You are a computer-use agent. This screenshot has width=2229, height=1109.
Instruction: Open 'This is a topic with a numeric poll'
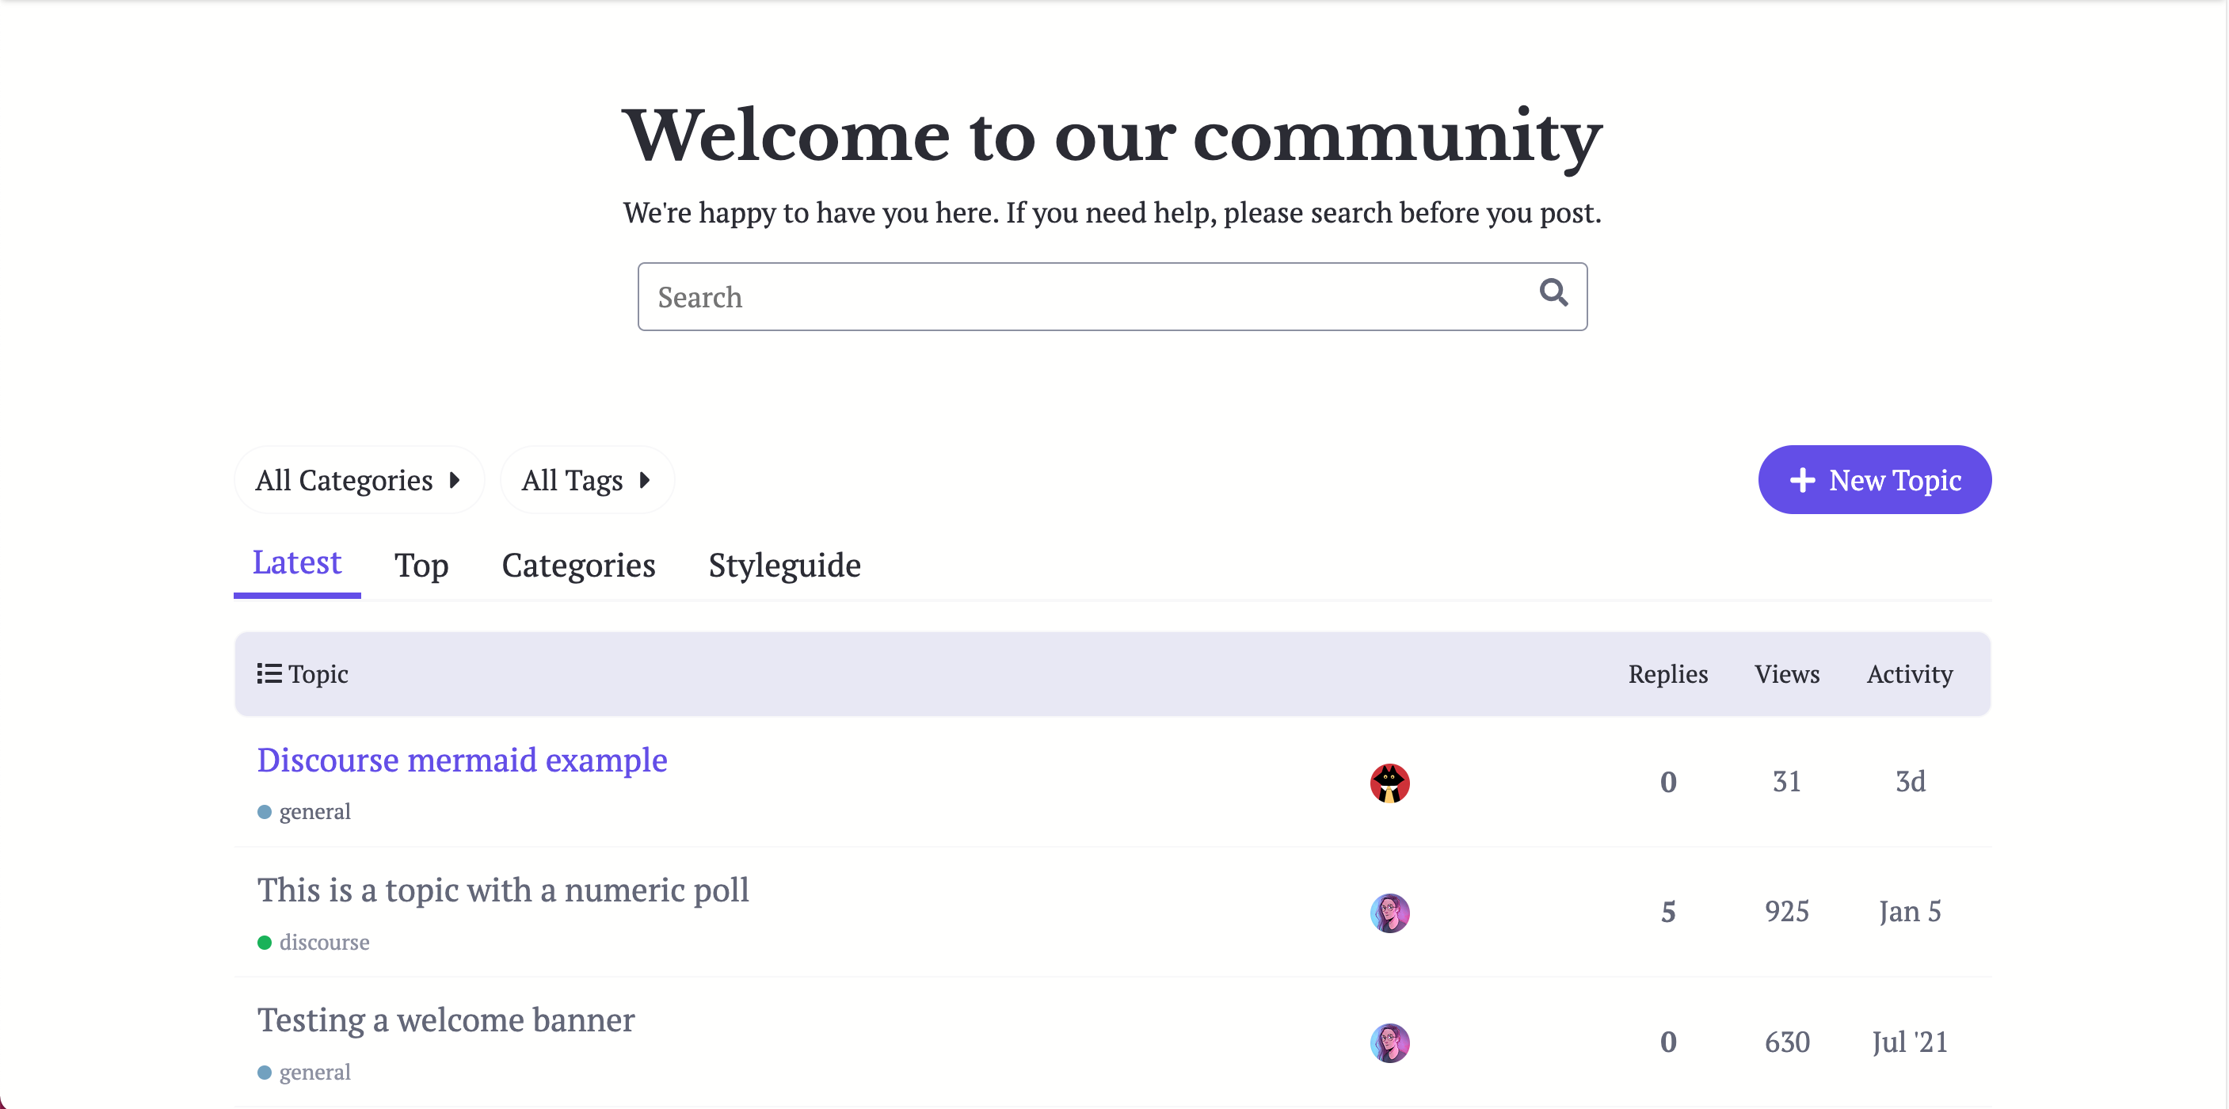click(x=503, y=890)
